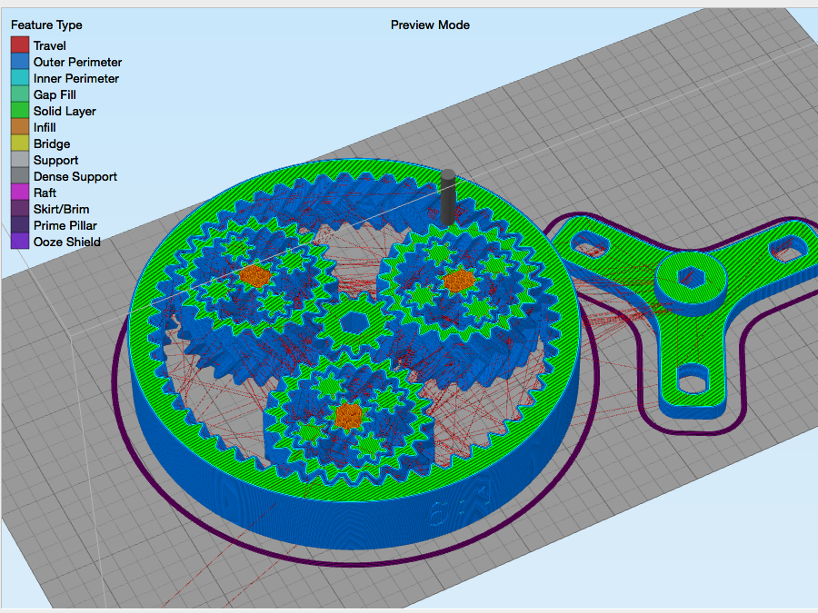Select the Outer Perimeter blue swatch
The height and width of the screenshot is (613, 818).
(20, 62)
